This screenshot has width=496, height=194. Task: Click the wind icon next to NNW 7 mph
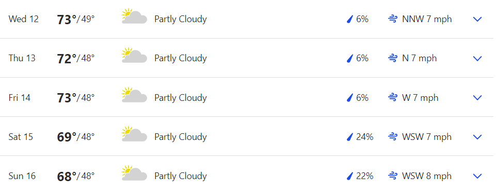pos(393,19)
